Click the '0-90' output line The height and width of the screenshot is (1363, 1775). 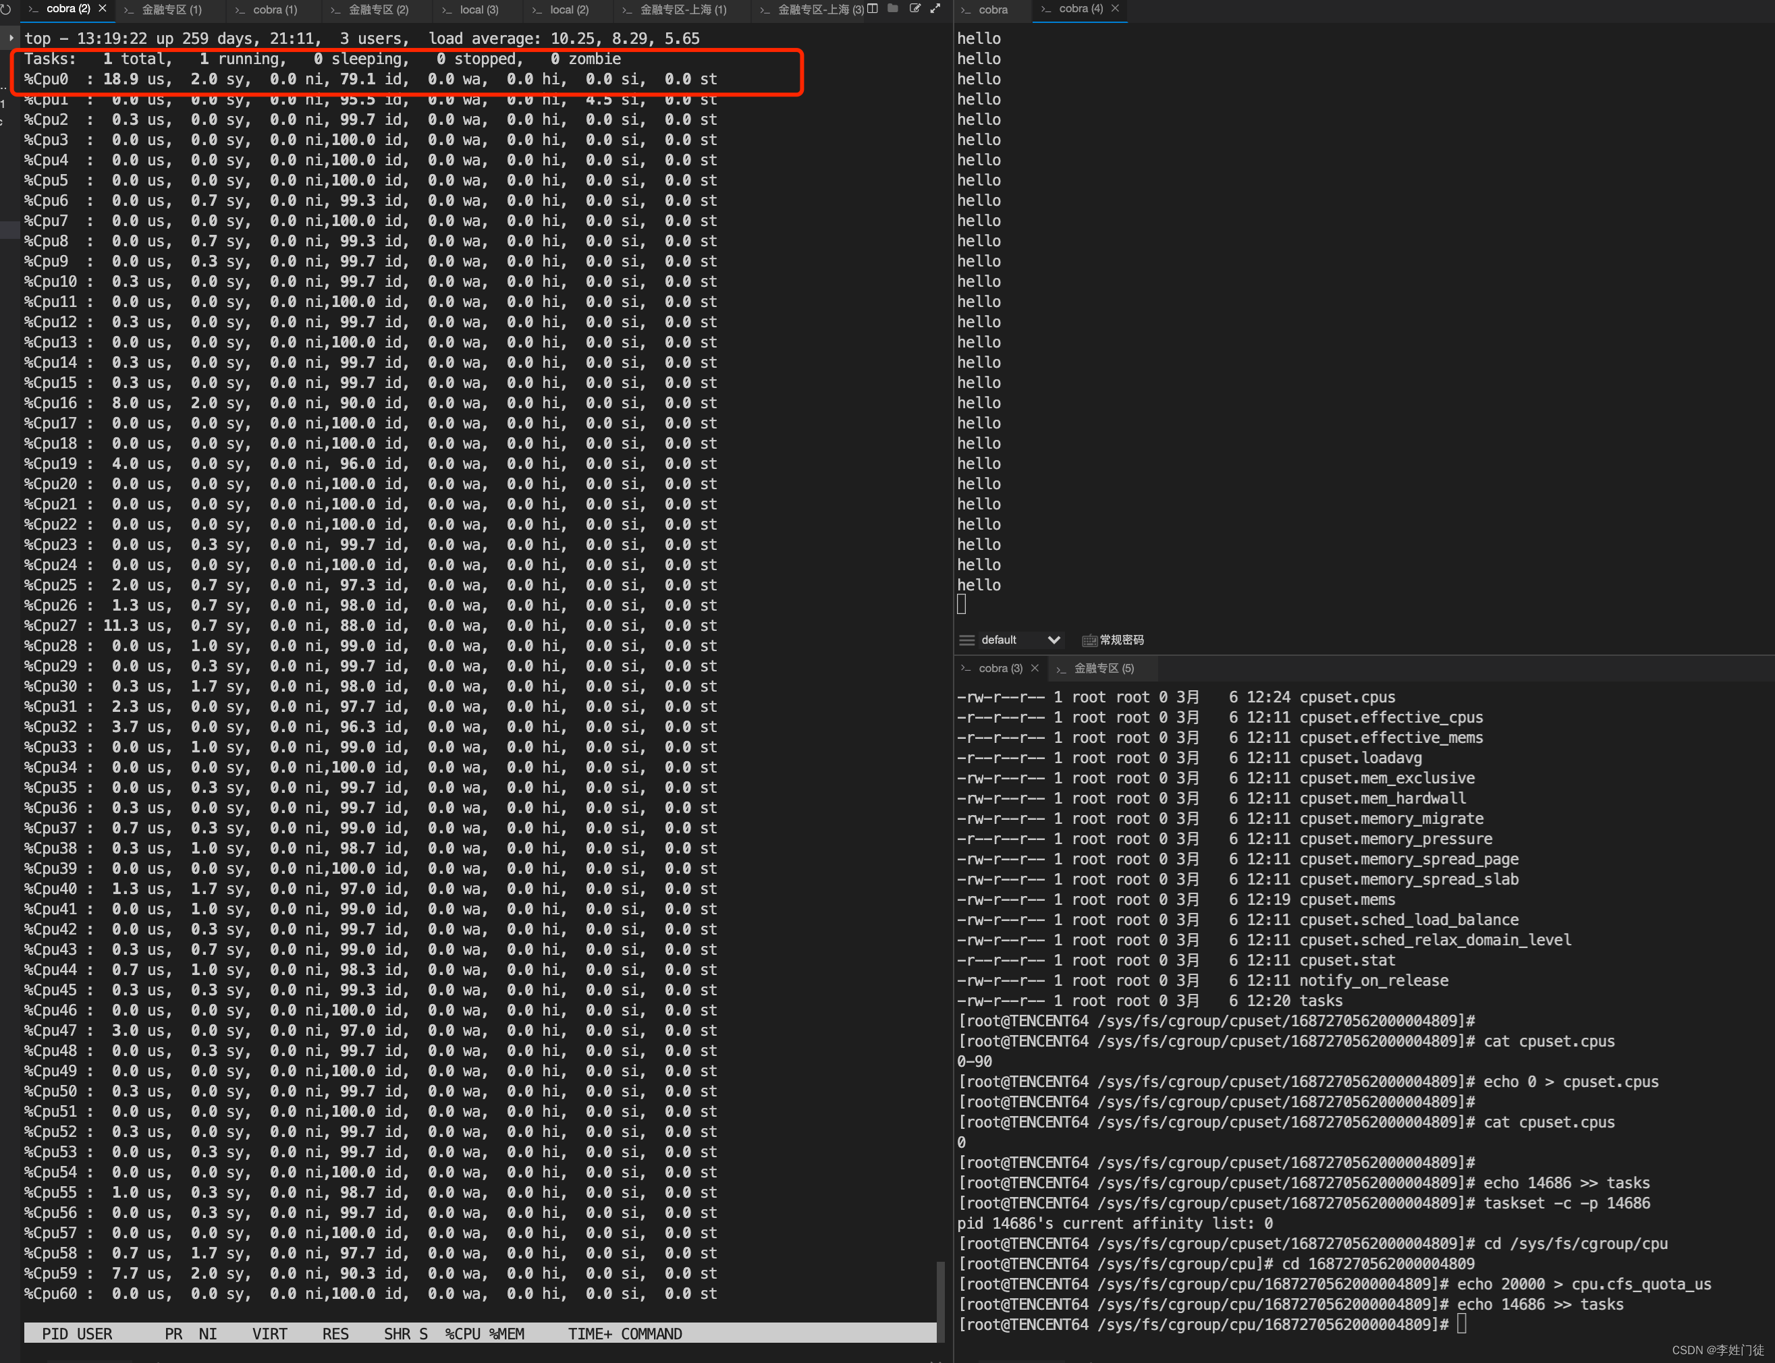pyautogui.click(x=974, y=1062)
